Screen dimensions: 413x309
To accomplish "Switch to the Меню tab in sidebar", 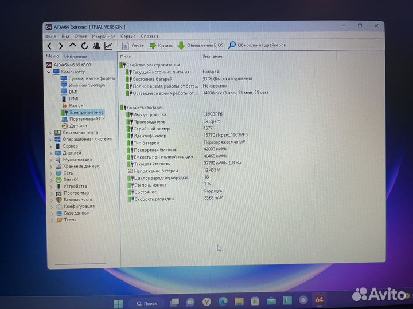I will coord(52,56).
